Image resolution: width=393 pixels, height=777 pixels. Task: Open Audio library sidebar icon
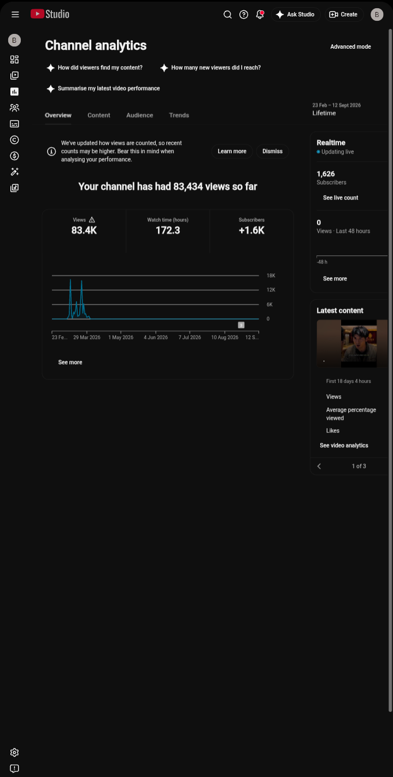[15, 188]
